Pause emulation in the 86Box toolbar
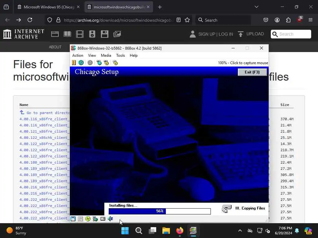Screen dimensions: 318x238 tap(74, 63)
